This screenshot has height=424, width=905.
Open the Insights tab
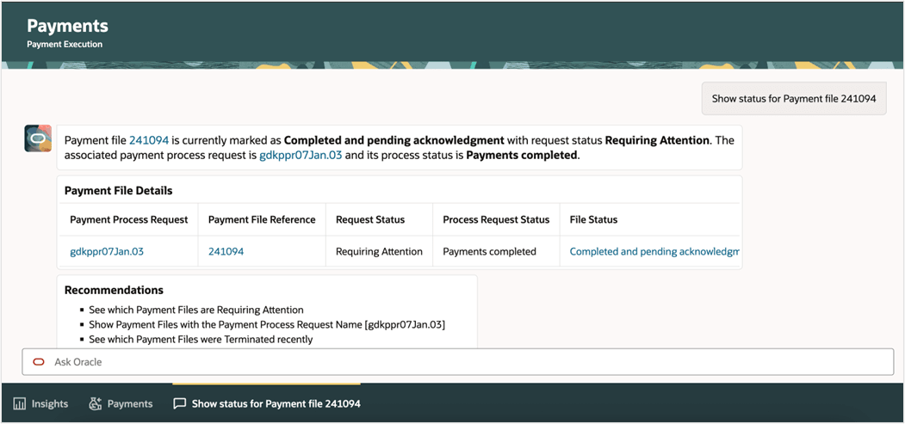tap(40, 404)
